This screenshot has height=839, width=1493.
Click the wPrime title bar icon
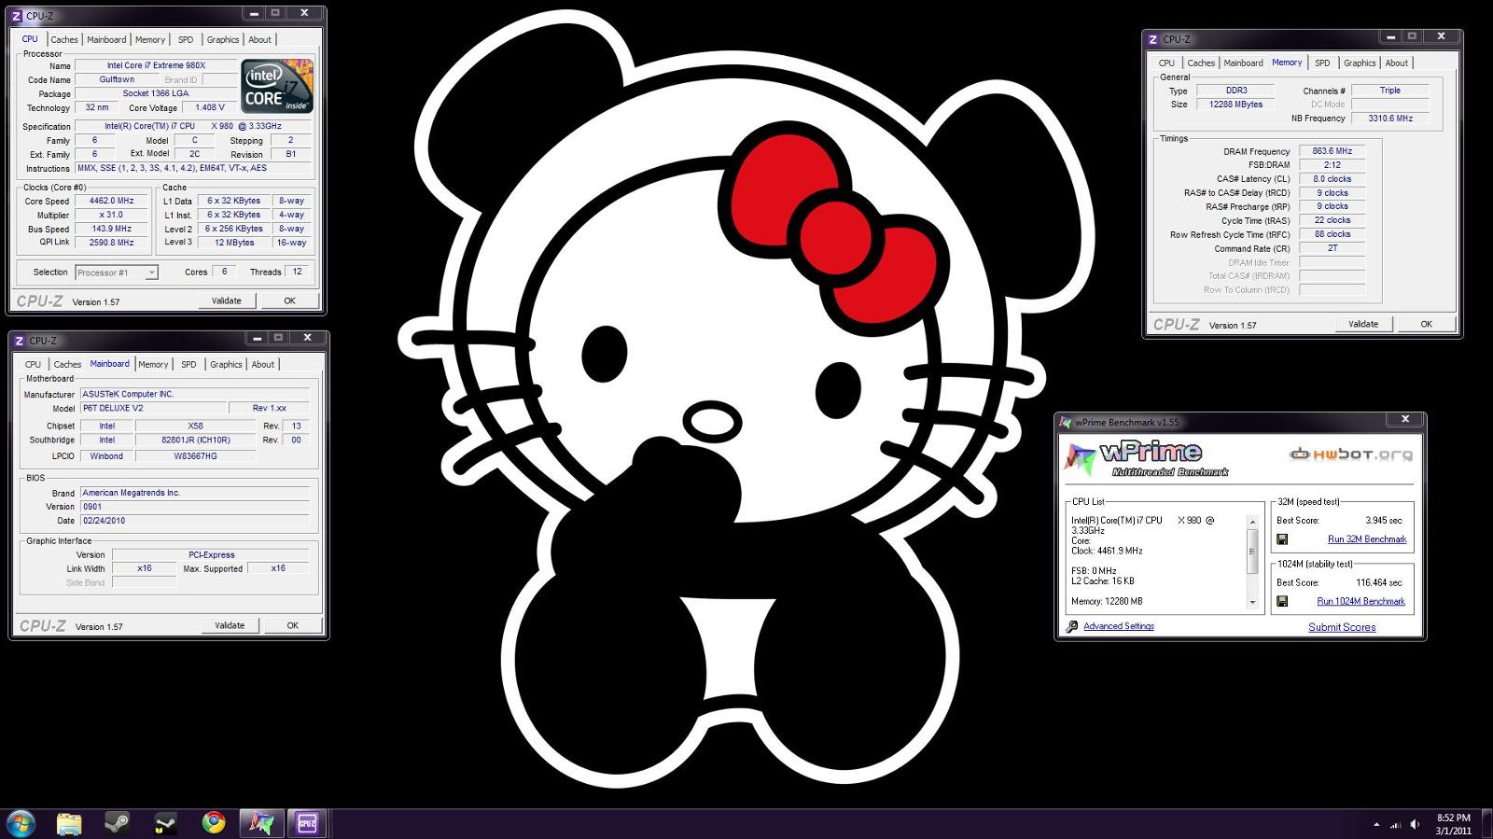coord(1066,422)
